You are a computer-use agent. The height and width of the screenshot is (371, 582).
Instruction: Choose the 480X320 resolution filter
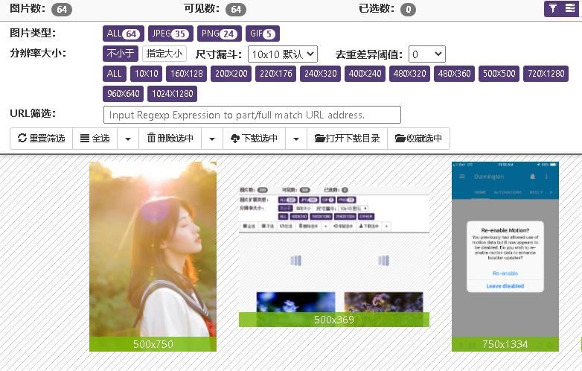(x=409, y=74)
